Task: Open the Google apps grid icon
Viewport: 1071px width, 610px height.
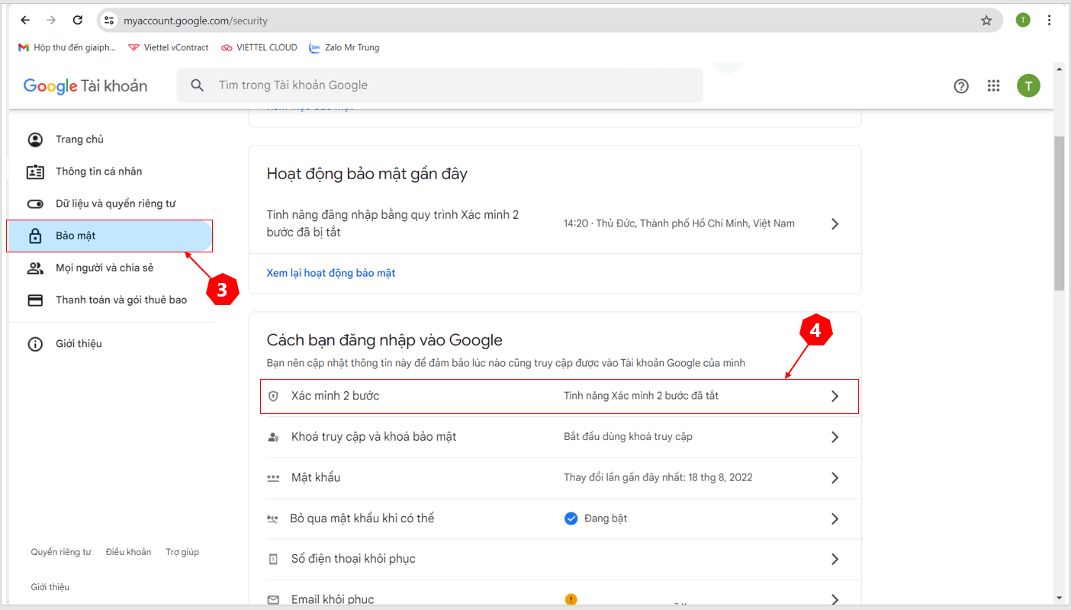Action: (x=993, y=85)
